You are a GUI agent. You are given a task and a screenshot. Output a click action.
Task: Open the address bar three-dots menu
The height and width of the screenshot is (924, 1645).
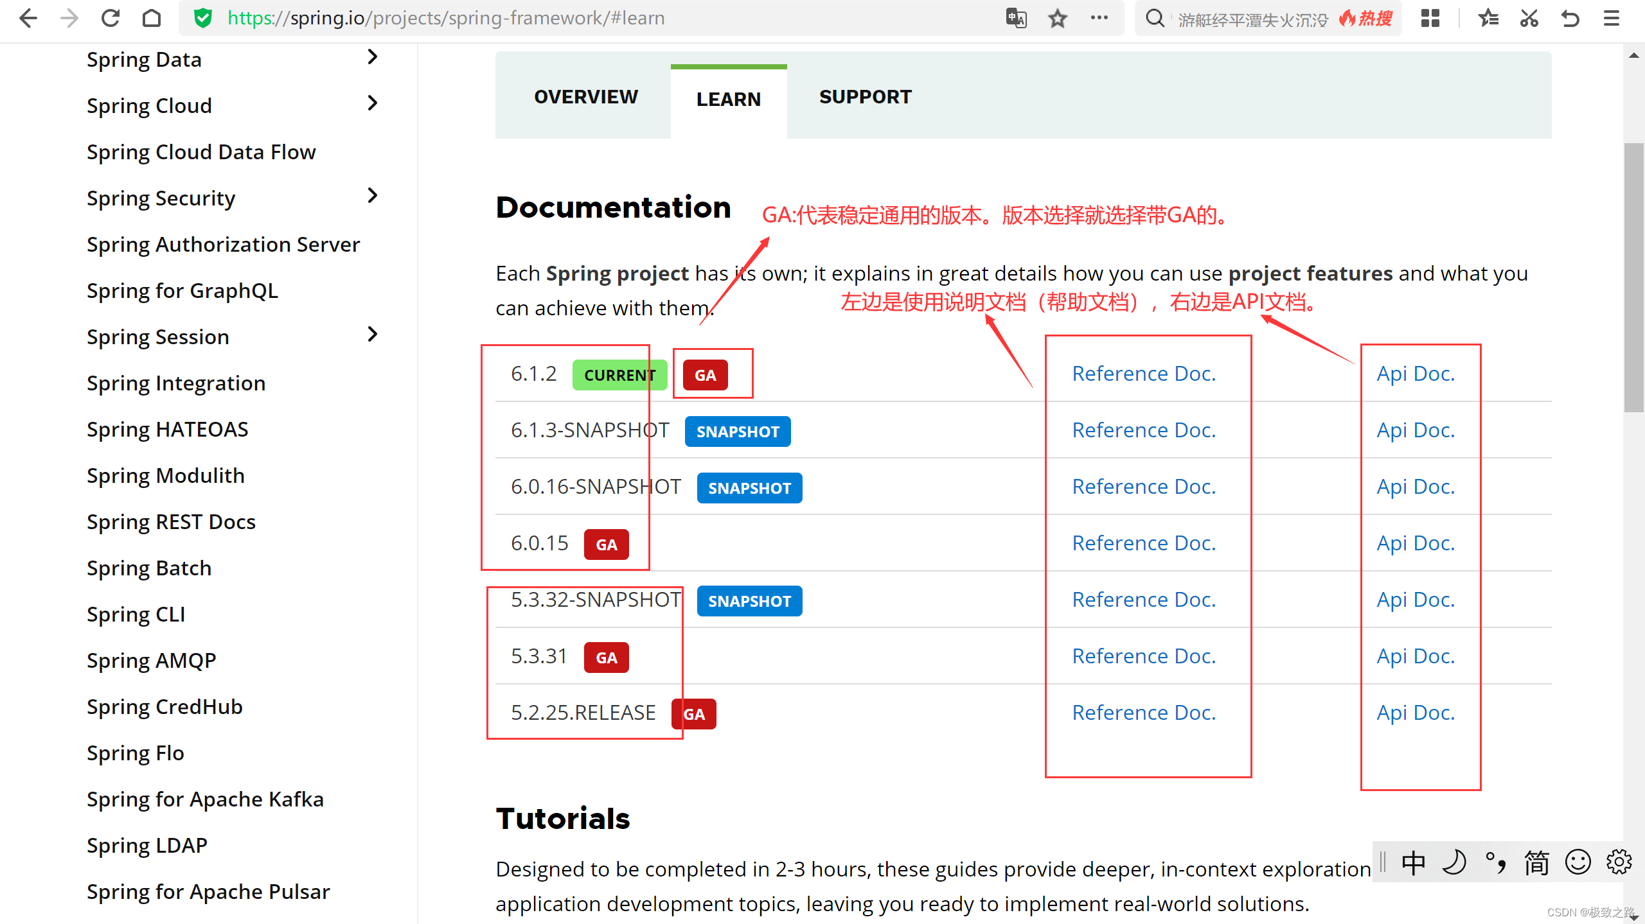tap(1099, 18)
